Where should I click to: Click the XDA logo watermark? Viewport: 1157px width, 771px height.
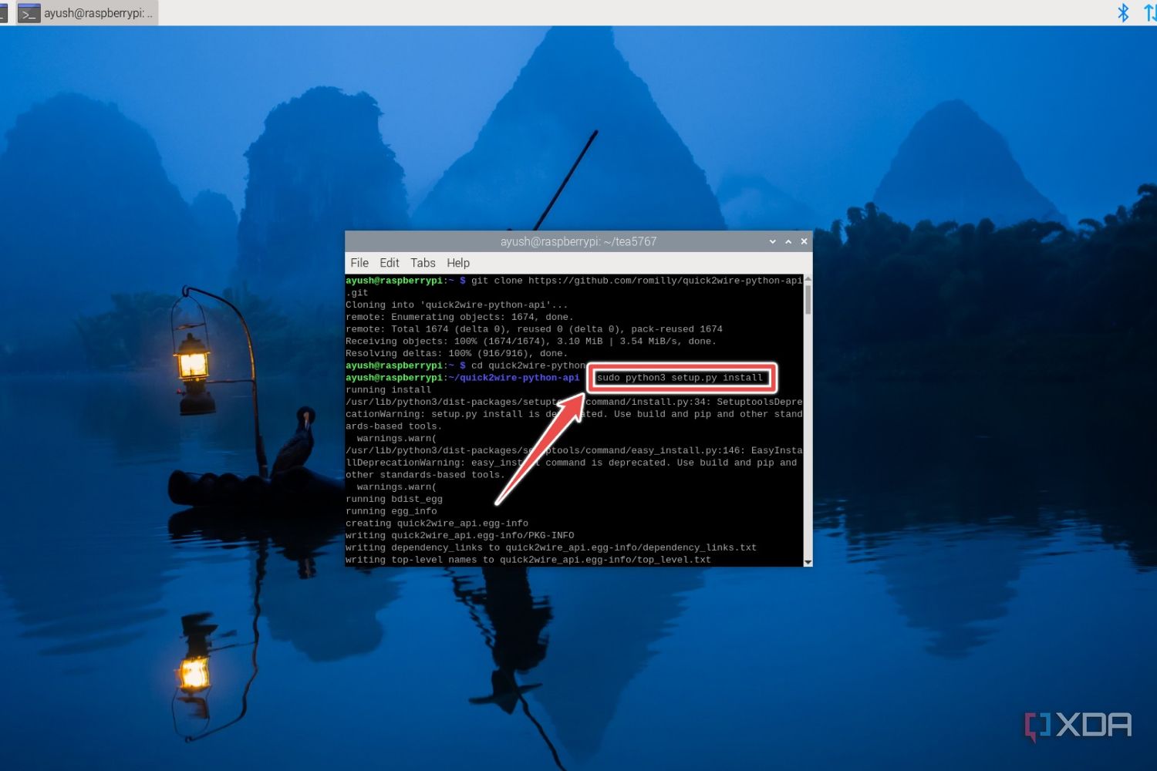[x=1078, y=725]
